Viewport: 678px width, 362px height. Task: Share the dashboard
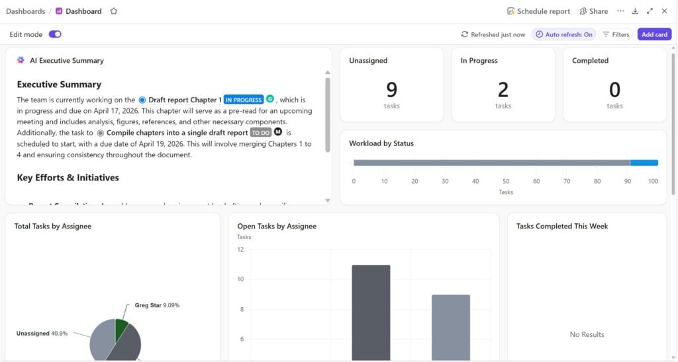(594, 11)
